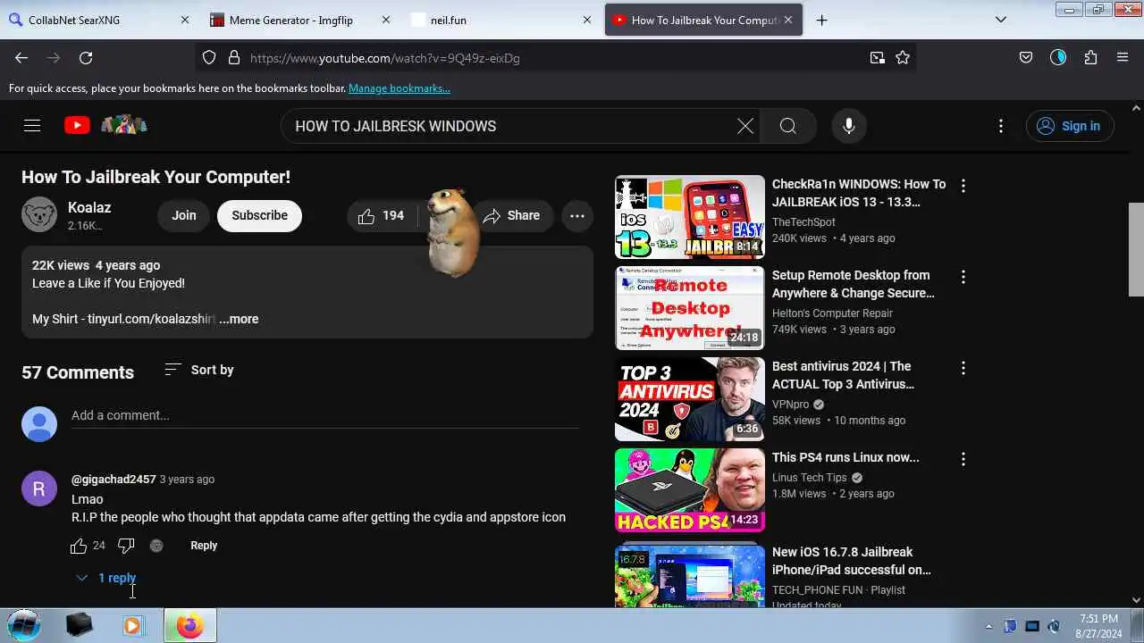1144x643 pixels.
Task: Click the @gigachad2457 username
Action: [114, 480]
